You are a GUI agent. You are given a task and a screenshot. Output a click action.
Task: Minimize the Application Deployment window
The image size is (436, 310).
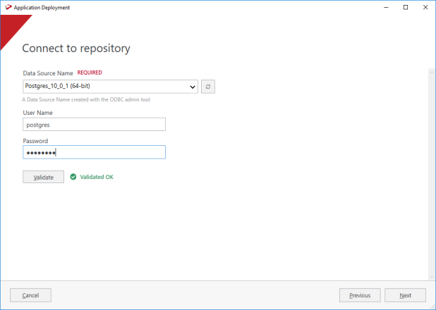pos(386,7)
